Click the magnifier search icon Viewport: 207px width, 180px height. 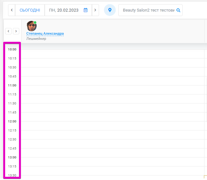coord(178,10)
